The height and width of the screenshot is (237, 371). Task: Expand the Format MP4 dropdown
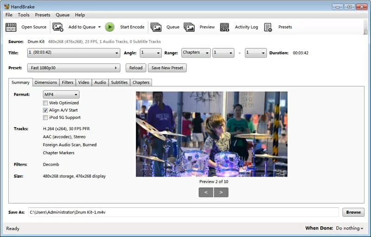tap(61, 95)
